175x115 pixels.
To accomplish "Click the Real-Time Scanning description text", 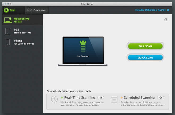I will pos(82,104).
